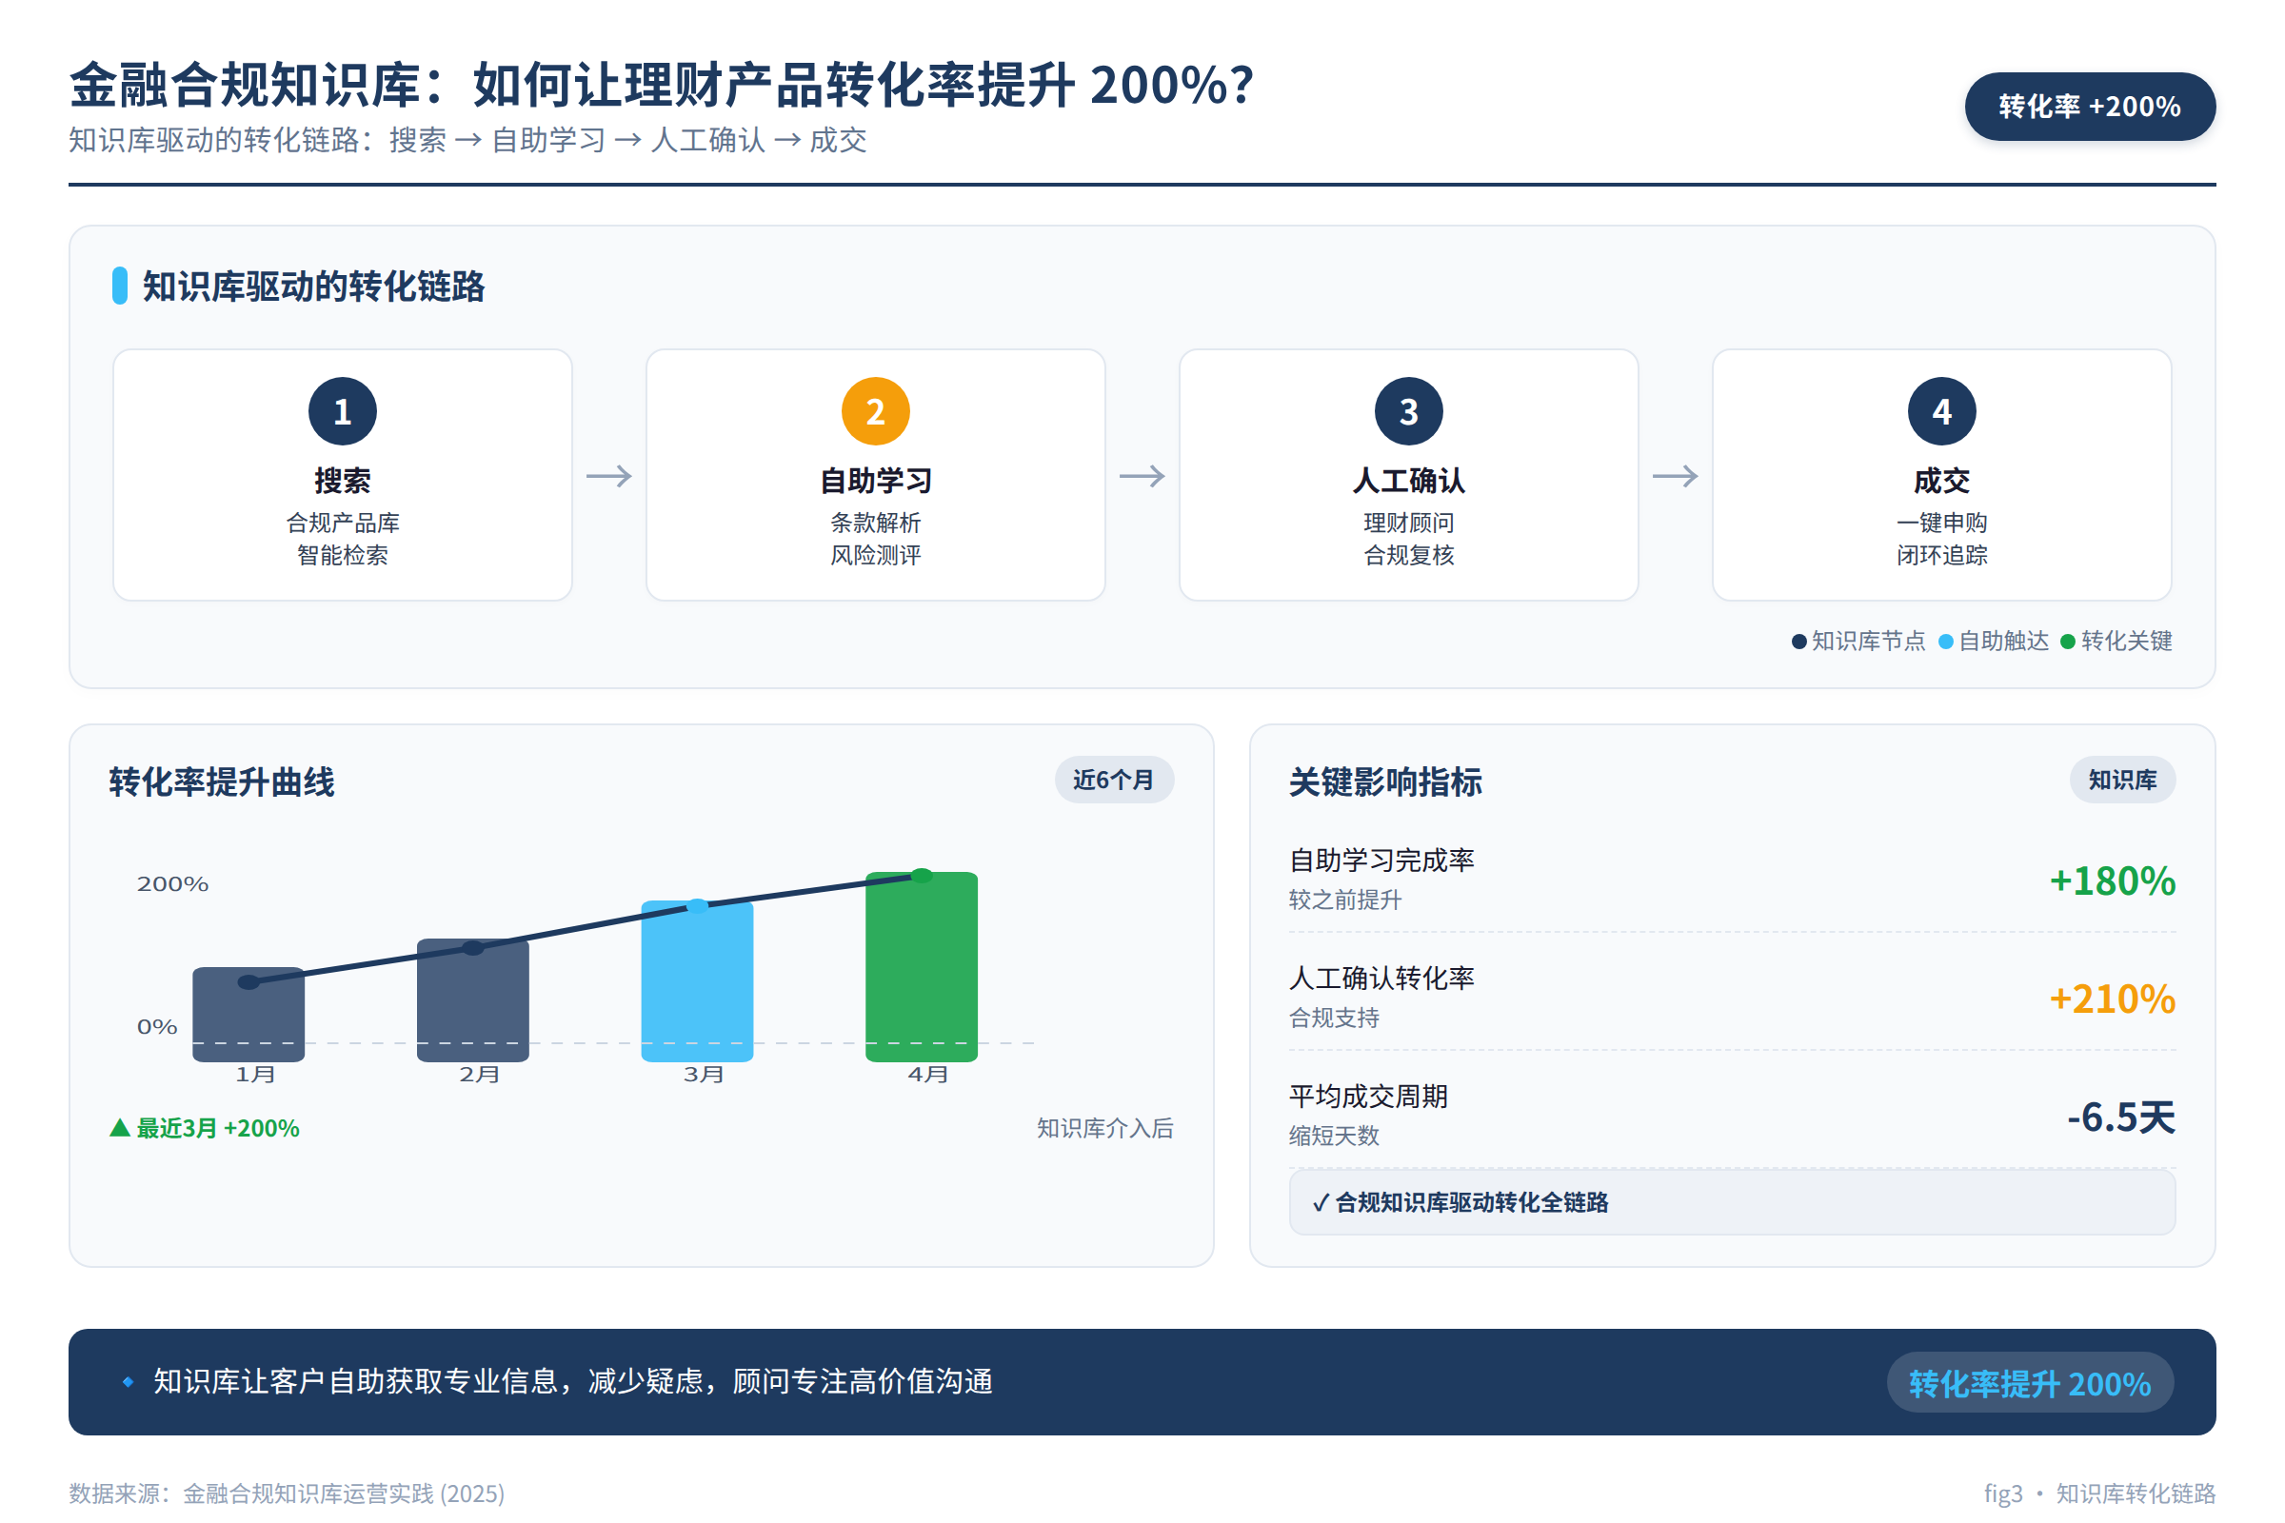Click the +210% value for 人工确认转化率
Viewport: 2285px width, 1523px height.
pos(2112,999)
